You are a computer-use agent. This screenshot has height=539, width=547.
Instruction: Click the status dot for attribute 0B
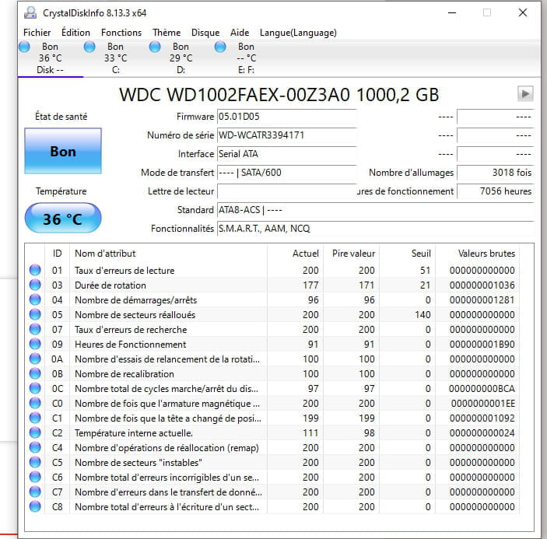pyautogui.click(x=35, y=373)
